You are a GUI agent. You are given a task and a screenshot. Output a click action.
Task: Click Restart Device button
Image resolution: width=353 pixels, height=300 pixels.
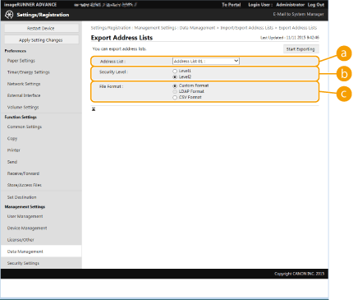[x=41, y=28]
